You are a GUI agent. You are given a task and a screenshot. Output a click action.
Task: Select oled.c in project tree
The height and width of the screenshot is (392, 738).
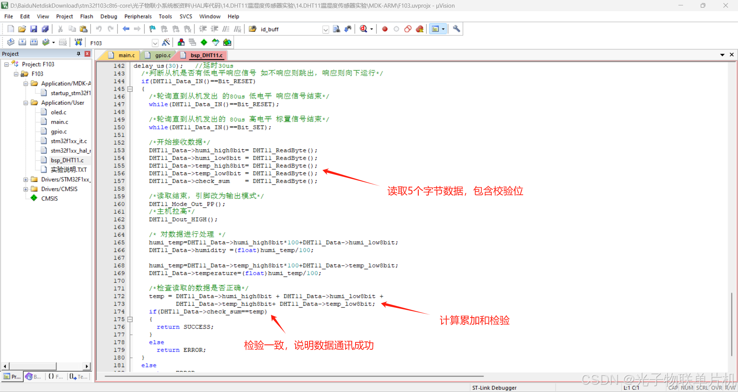coord(58,112)
